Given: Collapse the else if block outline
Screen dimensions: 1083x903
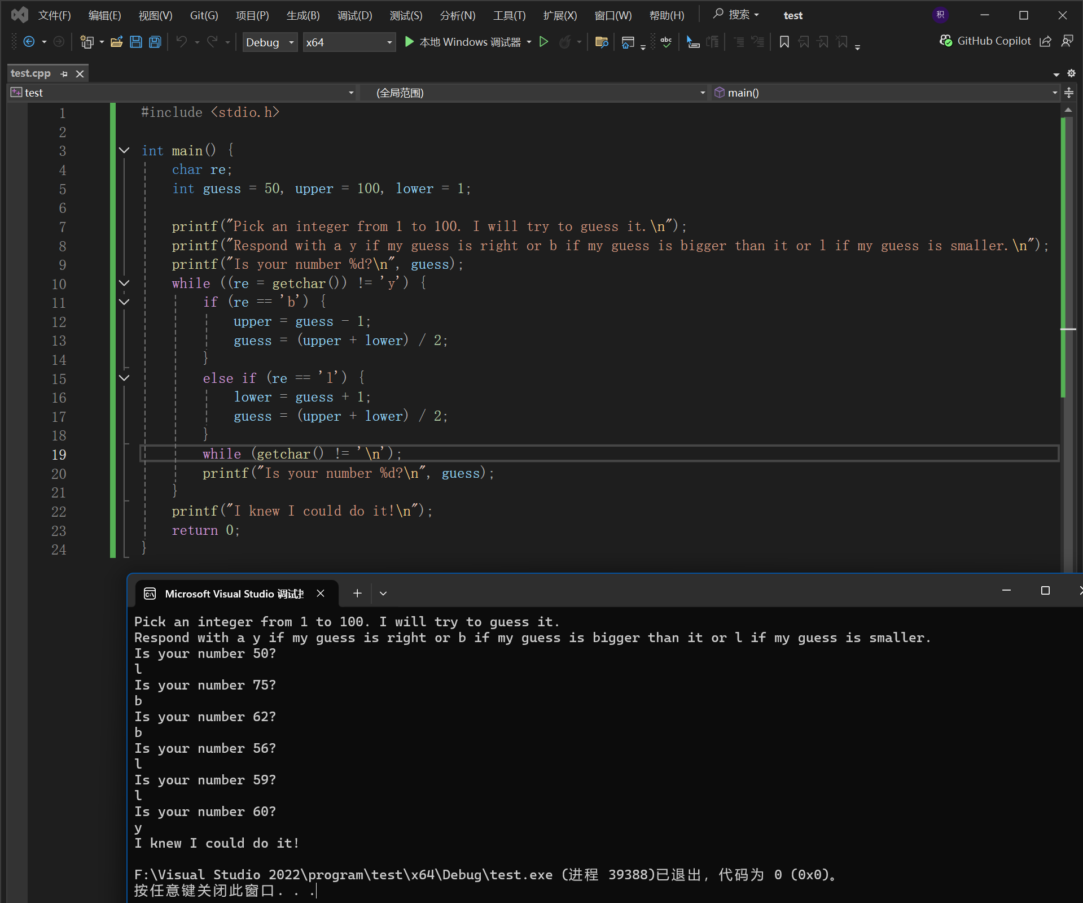Looking at the screenshot, I should click(x=124, y=378).
